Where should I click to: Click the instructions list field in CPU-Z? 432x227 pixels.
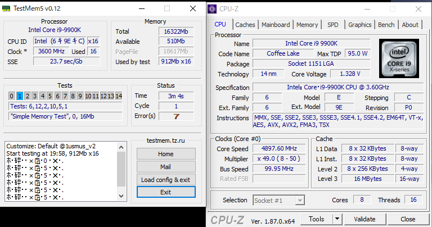coord(338,121)
